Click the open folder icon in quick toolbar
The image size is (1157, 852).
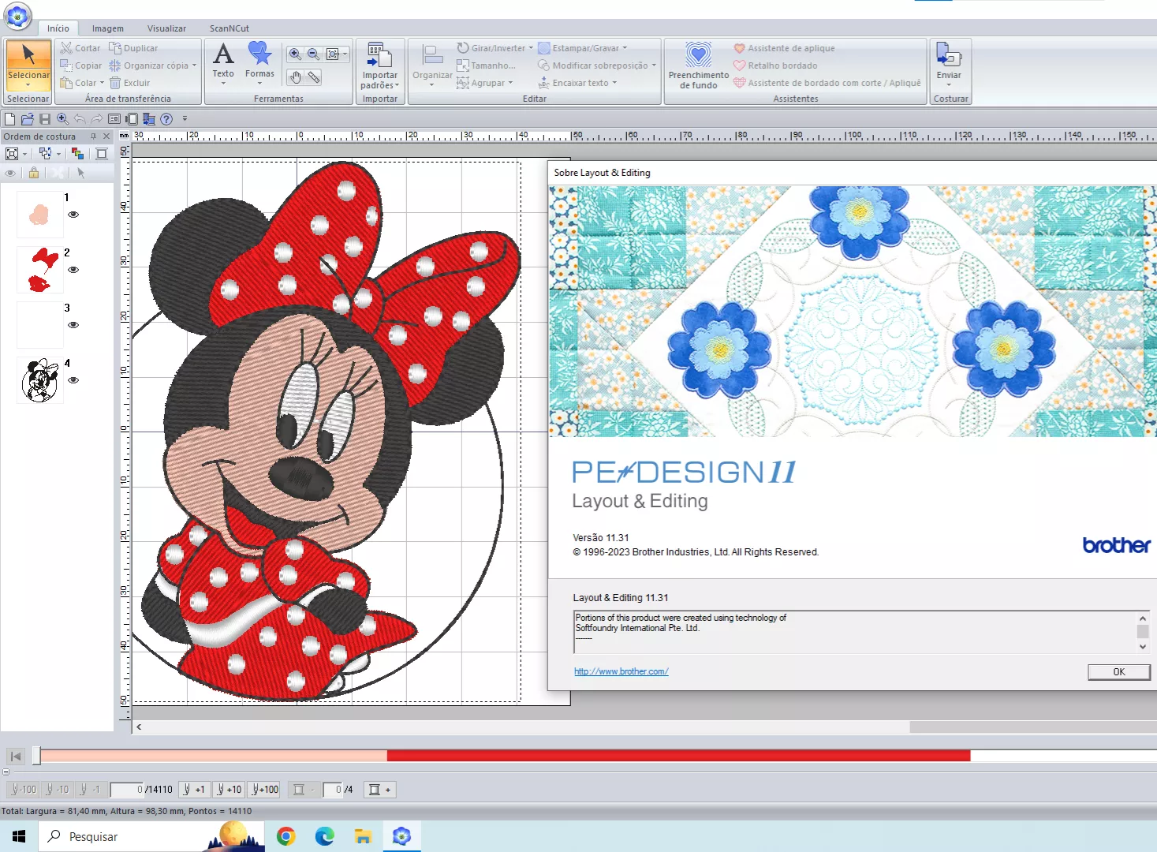click(x=27, y=119)
